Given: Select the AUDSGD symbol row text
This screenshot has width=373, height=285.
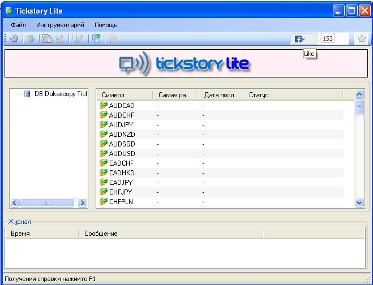Looking at the screenshot, I should pos(122,144).
